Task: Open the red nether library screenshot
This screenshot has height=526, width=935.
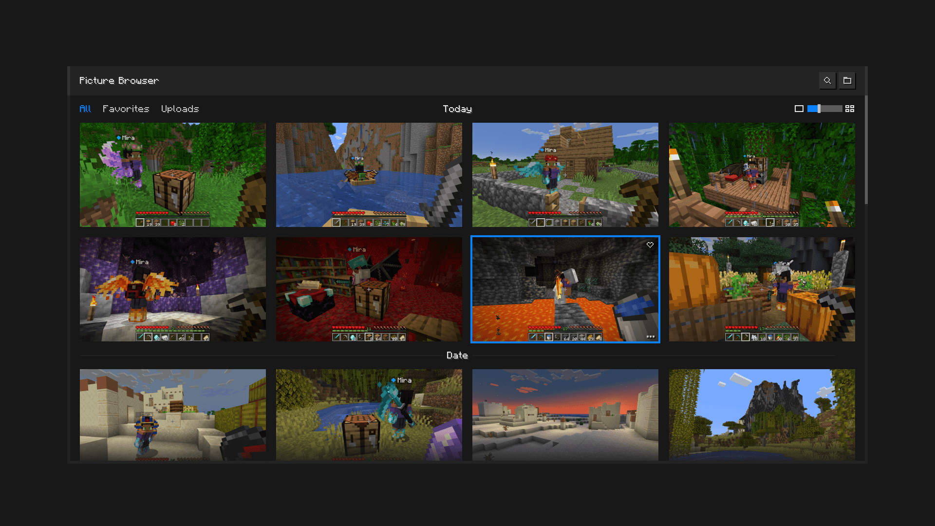Action: (x=369, y=289)
